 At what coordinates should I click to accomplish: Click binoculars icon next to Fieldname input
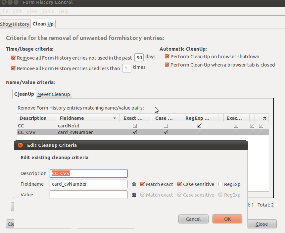coord(134,184)
